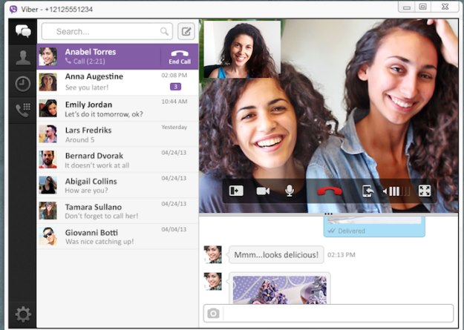Click the "02:13 PM" message timestamp
This screenshot has width=464, height=330.
pos(342,255)
